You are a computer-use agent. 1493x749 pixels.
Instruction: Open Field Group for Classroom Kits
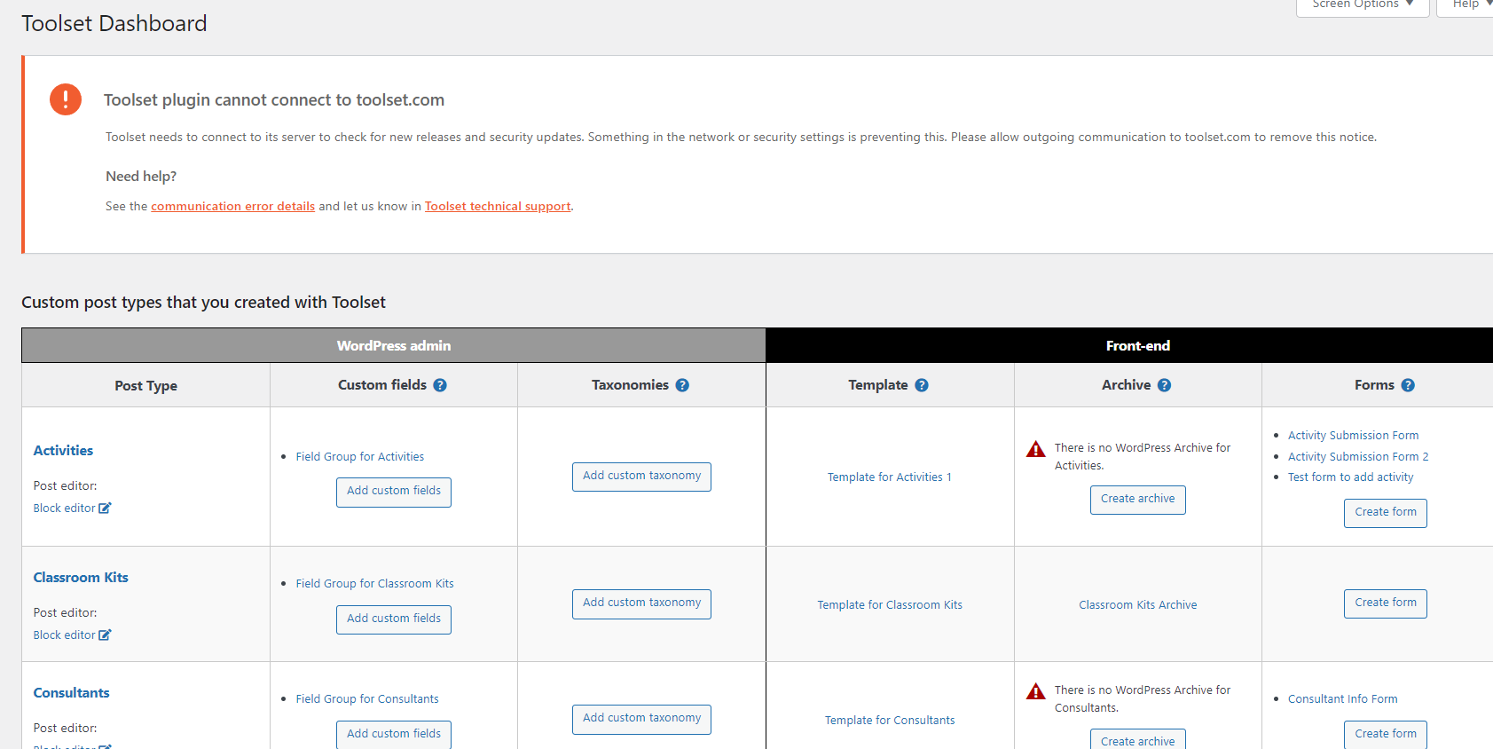375,584
